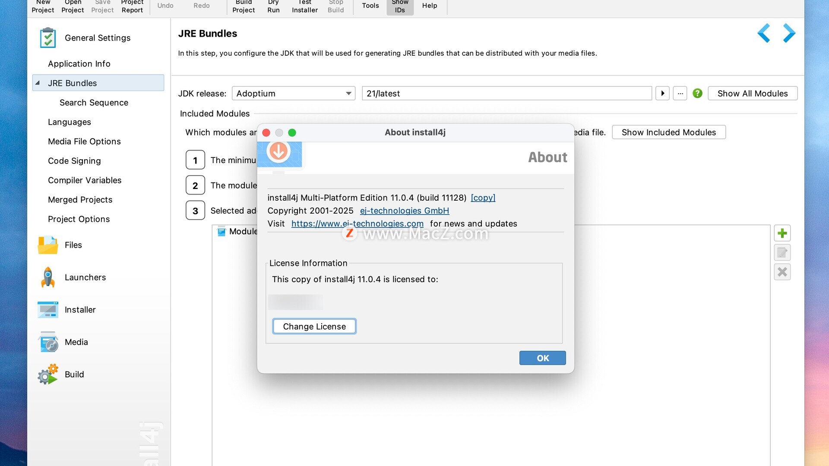This screenshot has width=829, height=466.
Task: Click the Installer screen icon
Action: point(48,310)
